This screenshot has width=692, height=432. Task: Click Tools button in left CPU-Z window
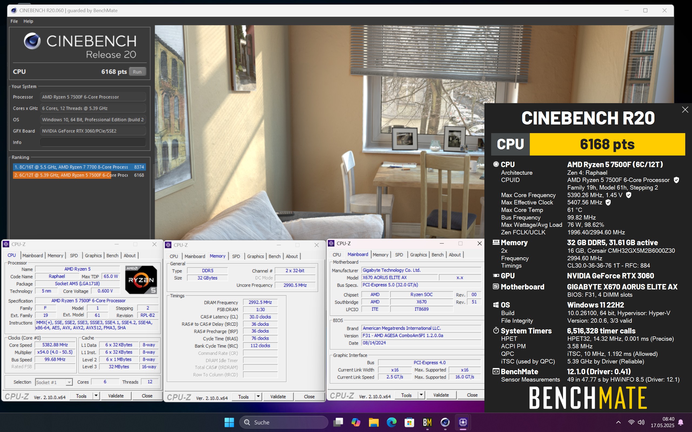pos(81,396)
